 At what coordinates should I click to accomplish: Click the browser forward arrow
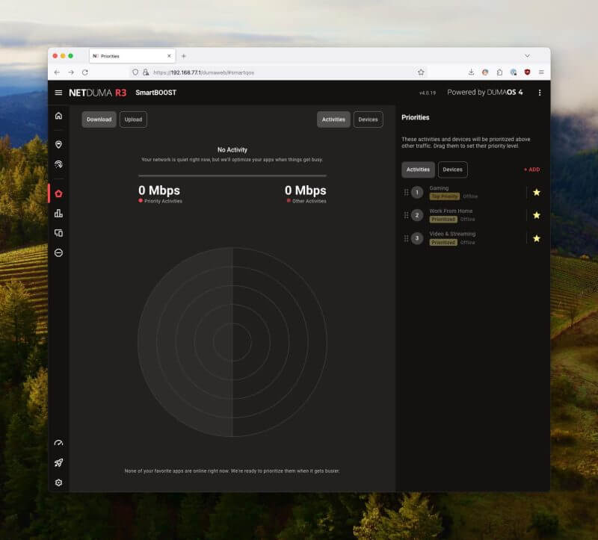point(71,72)
